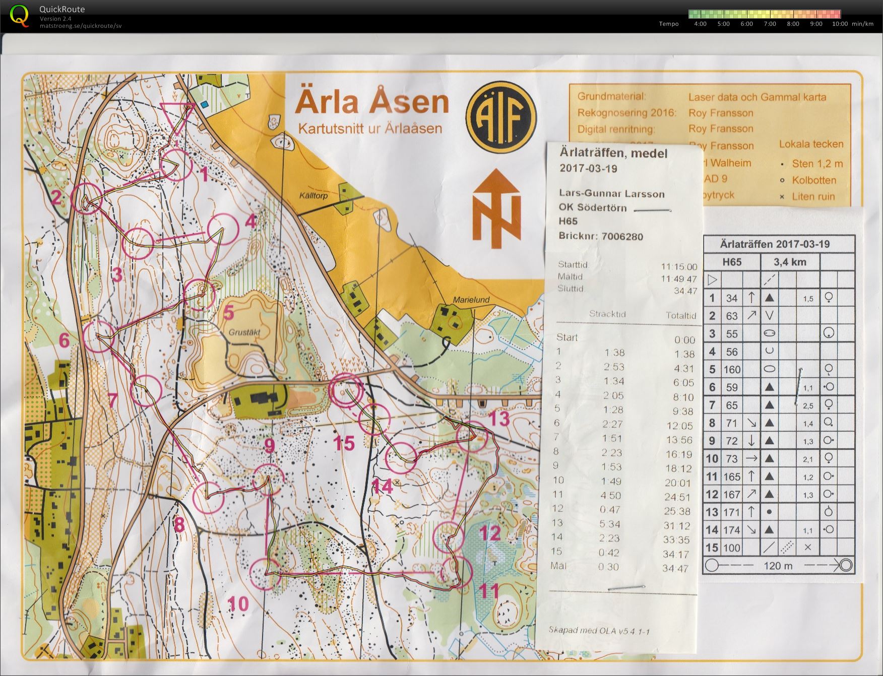Click the 7:00 mark on tempo legend

tap(770, 24)
